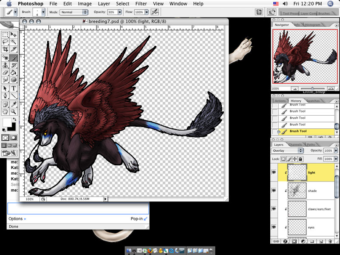Viewport: 340px width, 255px height.
Task: Select the Eraser tool
Action: [5, 73]
